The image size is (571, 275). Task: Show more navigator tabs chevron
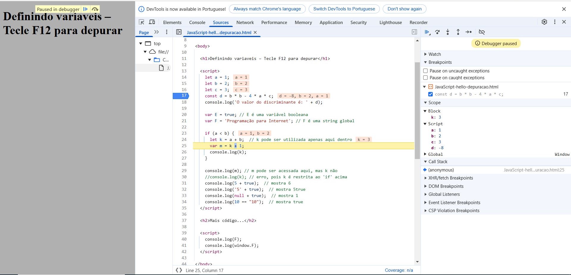pos(156,32)
